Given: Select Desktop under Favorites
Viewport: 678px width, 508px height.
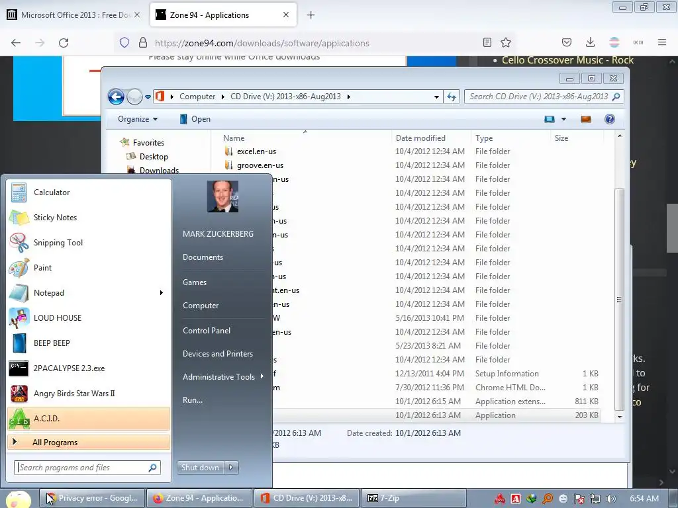Looking at the screenshot, I should point(154,156).
